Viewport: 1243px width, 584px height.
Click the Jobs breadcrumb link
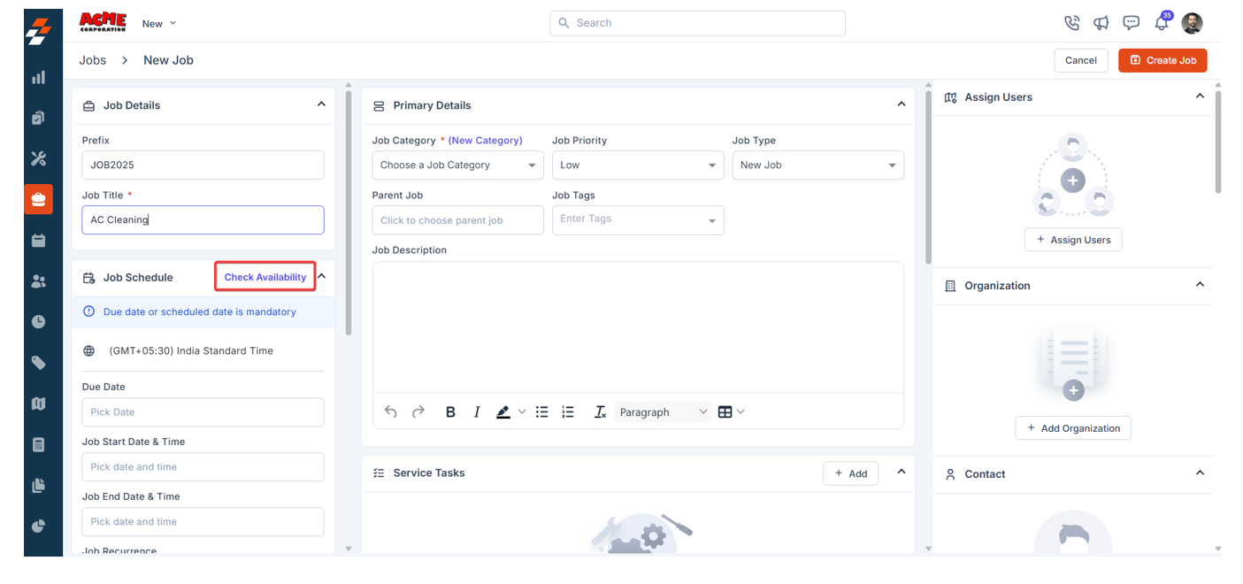[92, 60]
